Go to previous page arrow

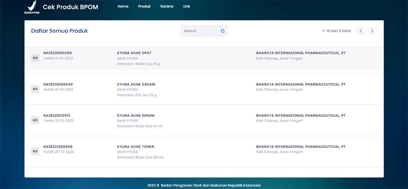click(x=361, y=31)
